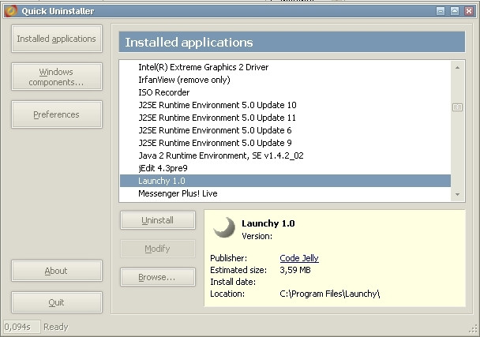Click the Installed applications header banner
The width and height of the screenshot is (480, 337).
coord(292,42)
